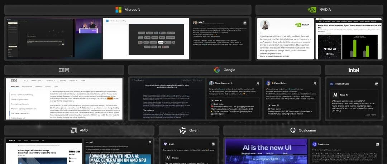Select Announcements tab in IBM page
This screenshot has width=387, height=164.
pyautogui.click(x=27, y=87)
